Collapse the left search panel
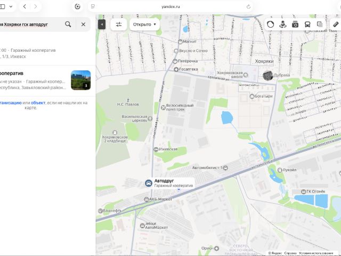 [x=102, y=25]
